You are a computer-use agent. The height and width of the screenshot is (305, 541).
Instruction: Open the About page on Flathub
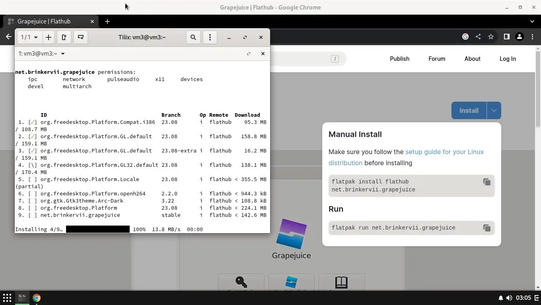(x=472, y=59)
